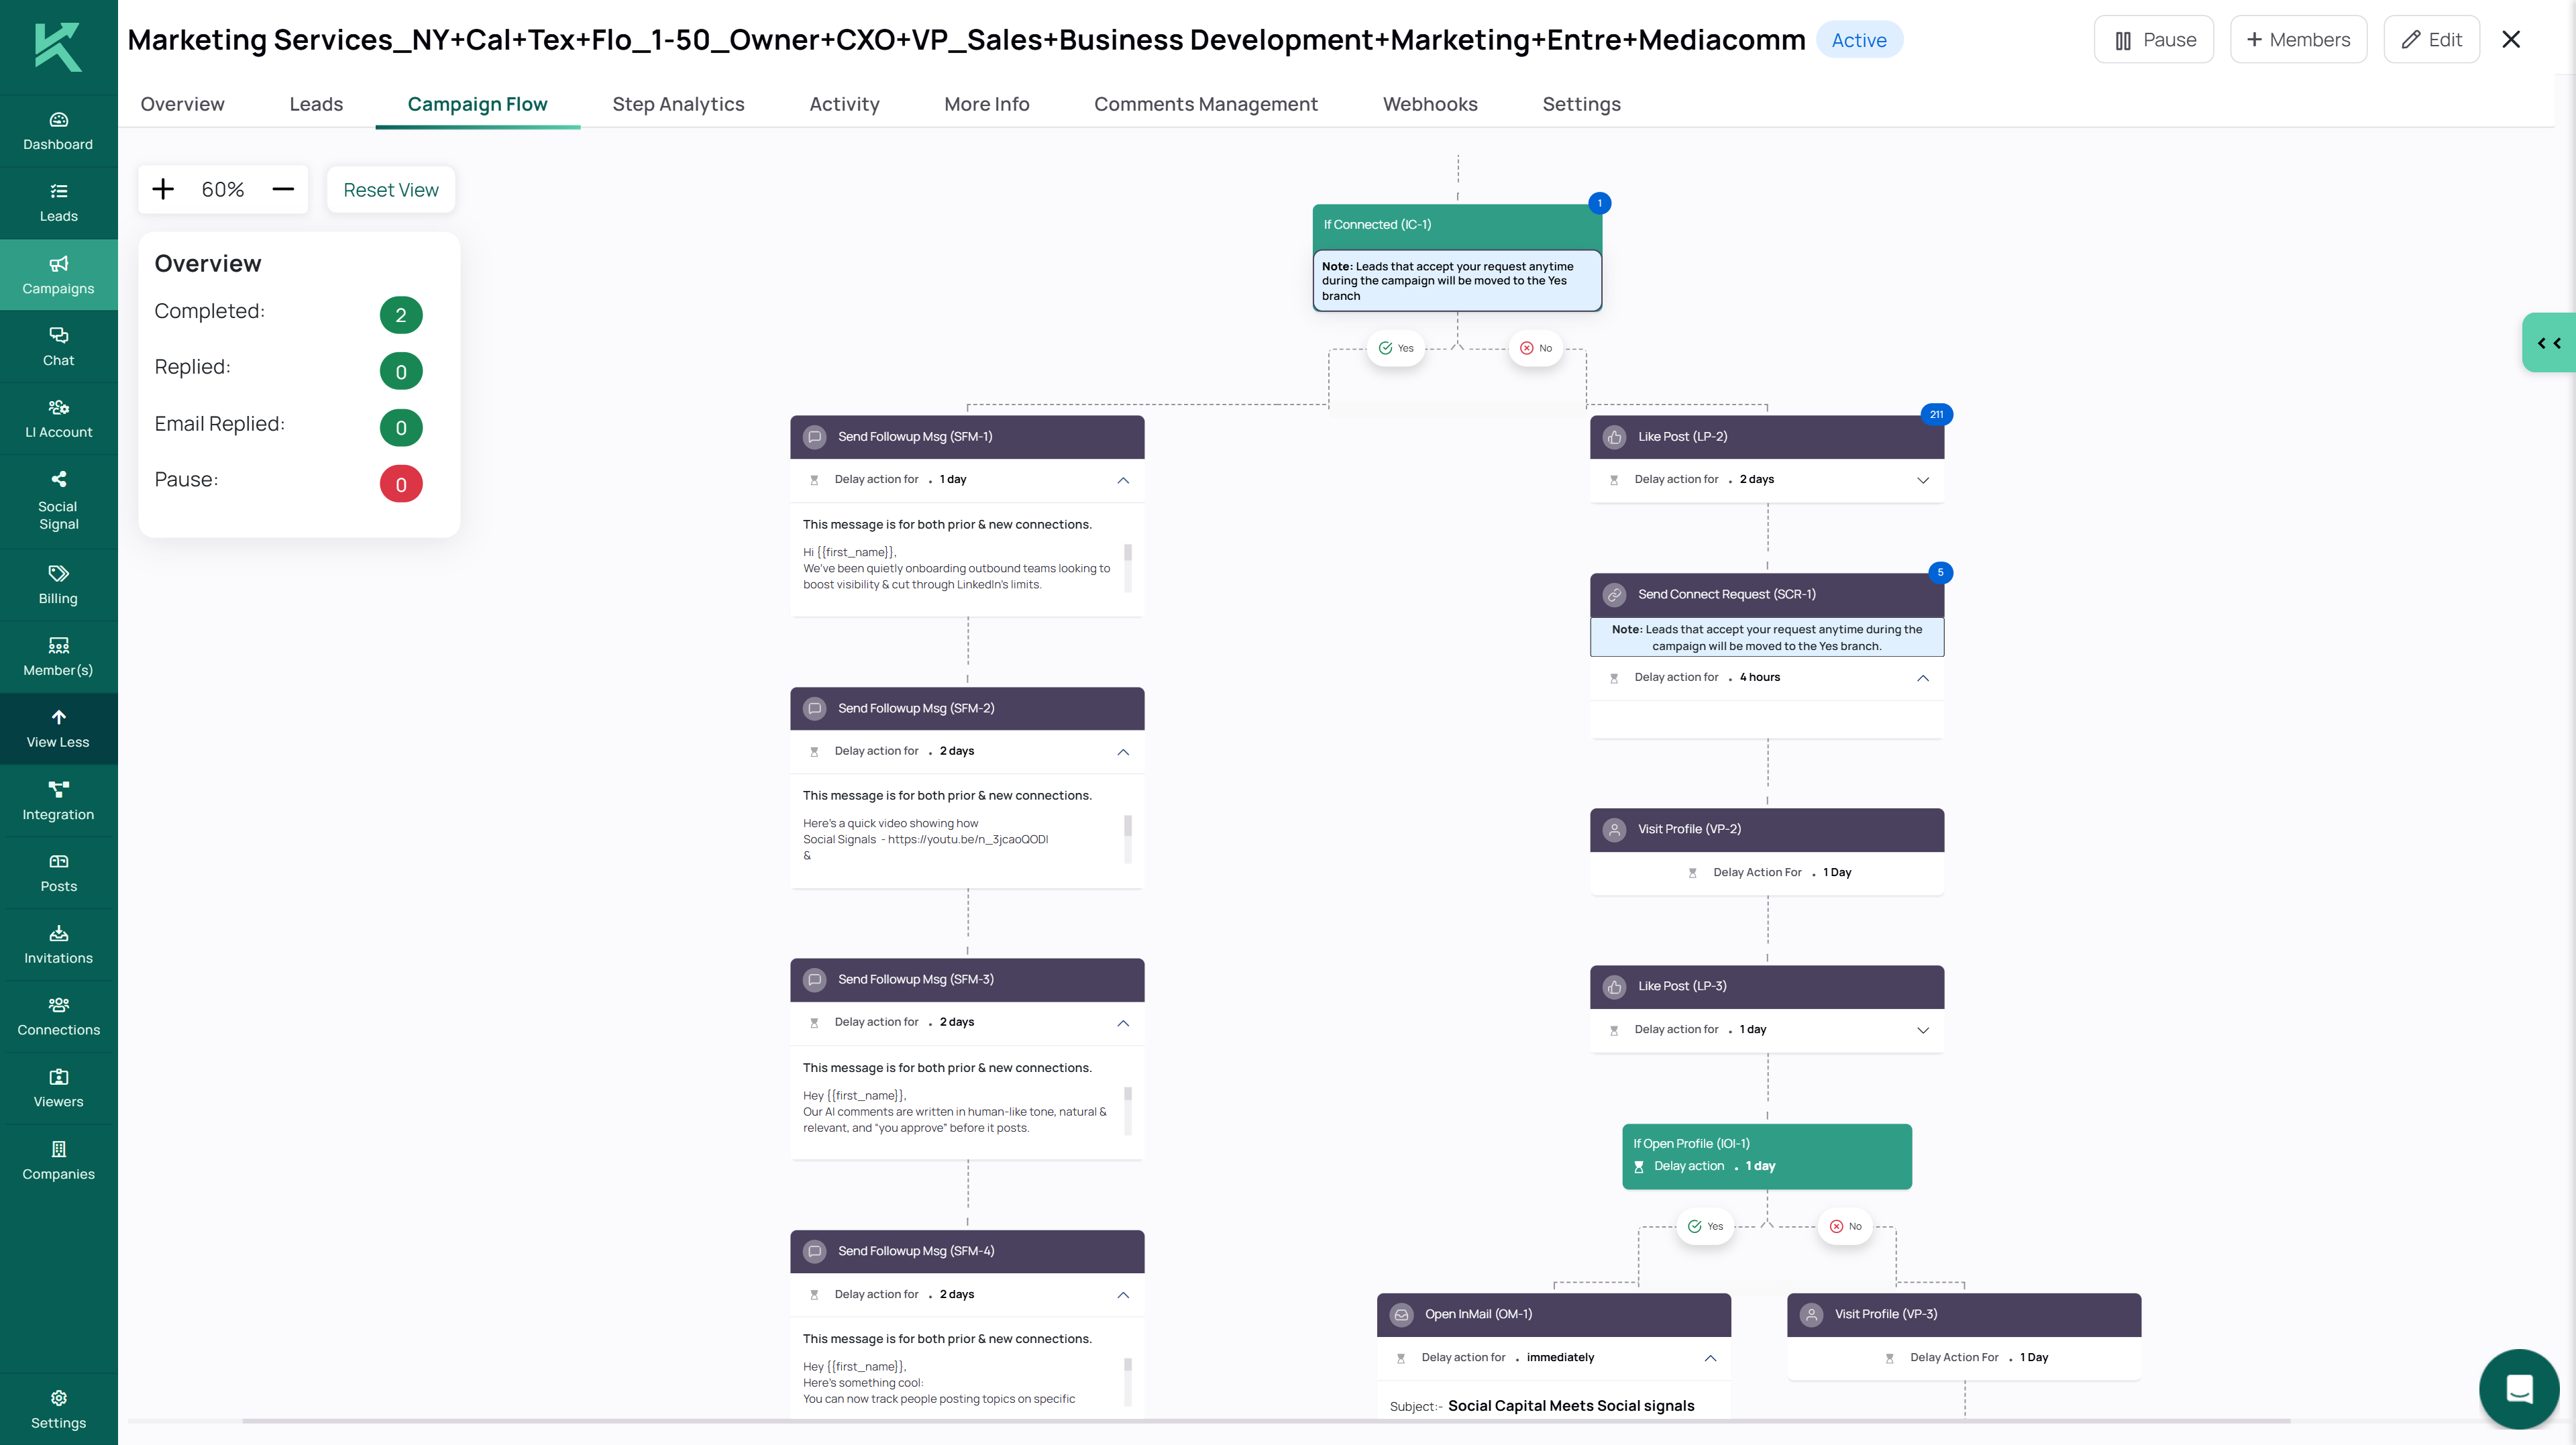Collapse delay action on Send Followup Msg SFM-1
This screenshot has width=2576, height=1445.
pyautogui.click(x=1123, y=480)
